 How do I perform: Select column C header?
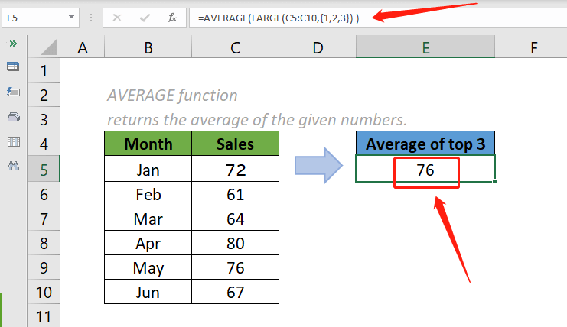pos(235,48)
